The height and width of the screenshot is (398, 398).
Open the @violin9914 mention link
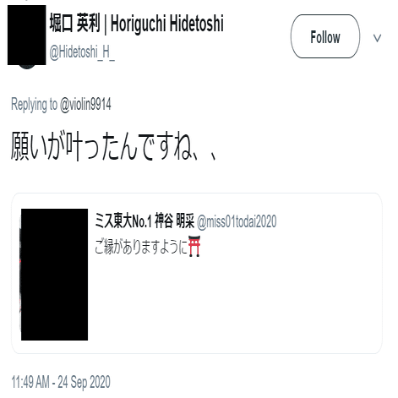(x=85, y=105)
